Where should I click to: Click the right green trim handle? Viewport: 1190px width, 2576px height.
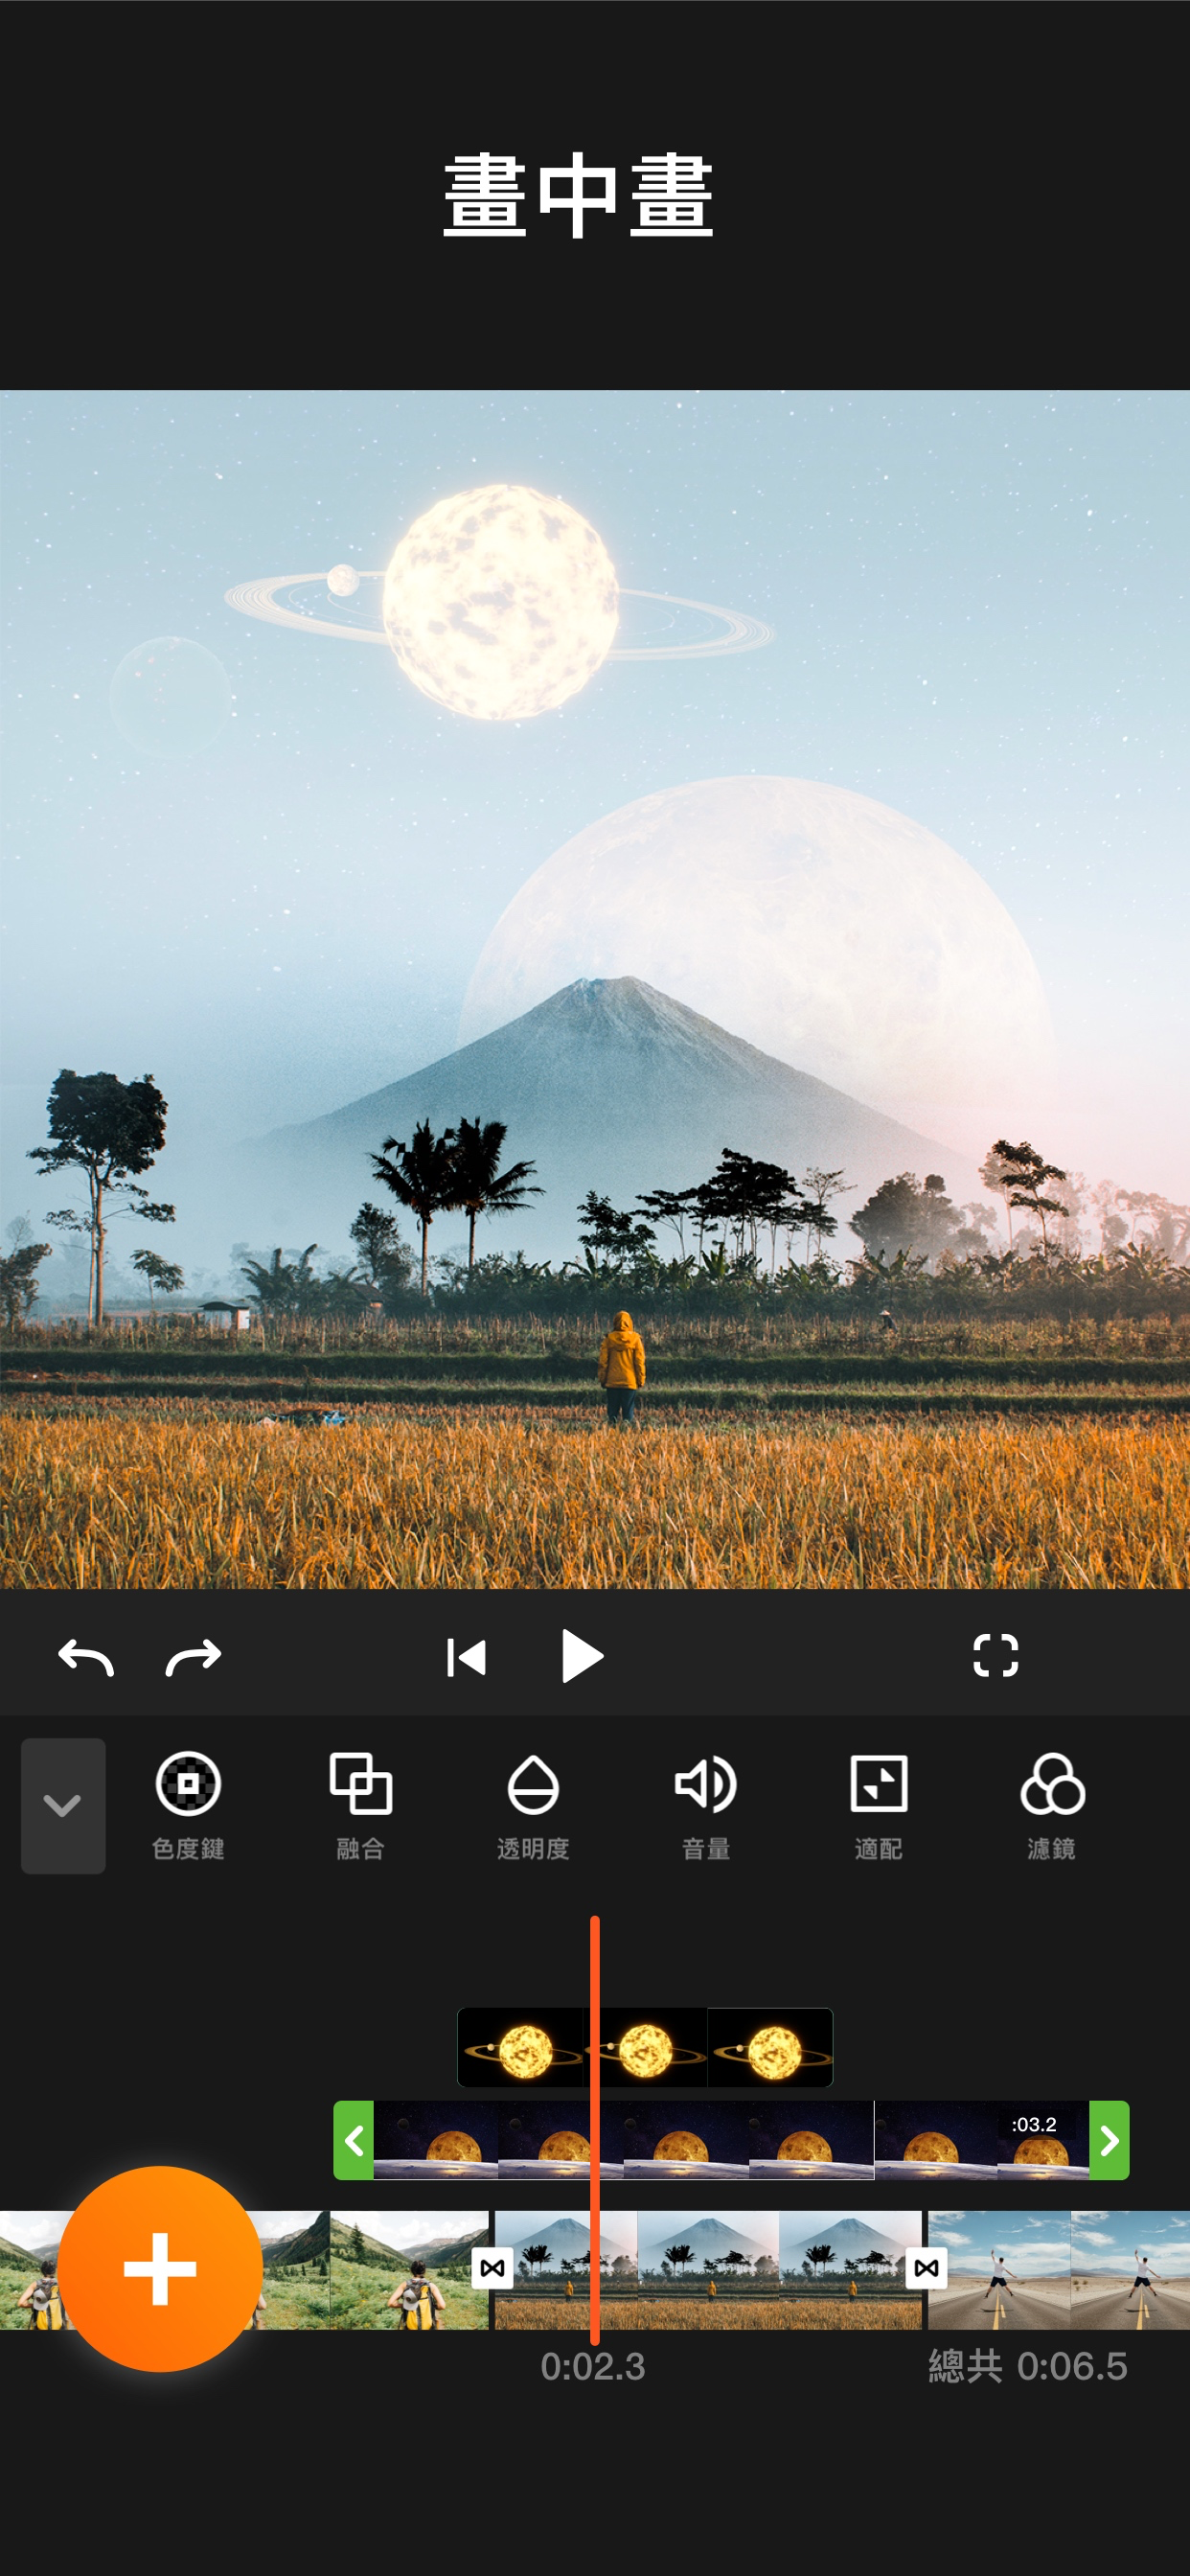coord(1109,2140)
